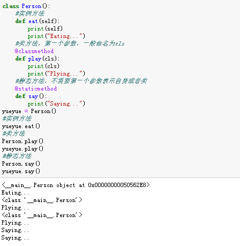Click the 'Eating...' output line
Image resolution: width=240 pixels, height=246 pixels.
[15, 192]
